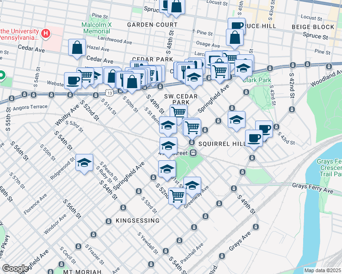Viewport: 342px width, 274px height.
Task: Click the S Ruby St street label
Action: (x=104, y=175)
